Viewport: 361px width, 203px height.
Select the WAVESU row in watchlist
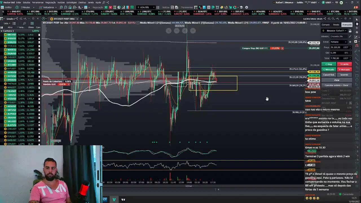coord(20,50)
